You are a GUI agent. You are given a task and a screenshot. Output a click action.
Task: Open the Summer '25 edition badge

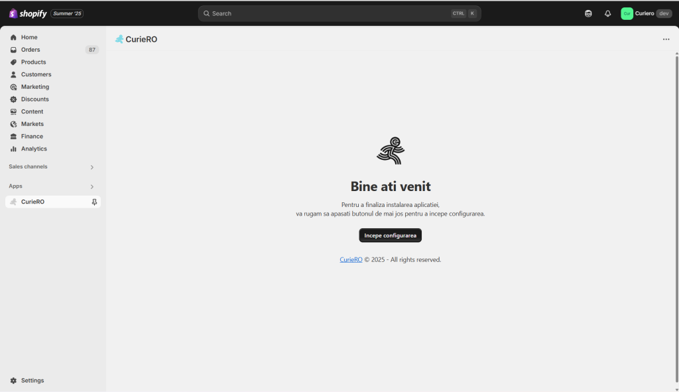[x=67, y=13]
